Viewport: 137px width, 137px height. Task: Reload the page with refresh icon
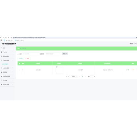click(x=6, y=38)
